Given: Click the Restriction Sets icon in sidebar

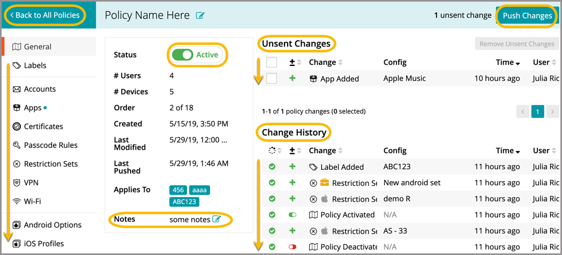Looking at the screenshot, I should 17,164.
